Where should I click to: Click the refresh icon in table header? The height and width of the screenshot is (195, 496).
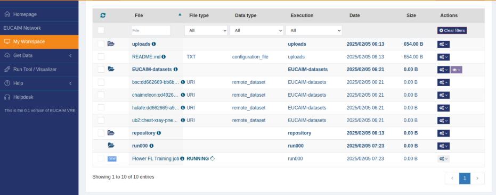103,15
